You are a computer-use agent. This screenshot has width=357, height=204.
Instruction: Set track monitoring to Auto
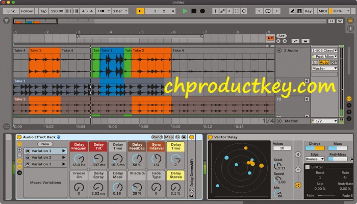point(324,62)
